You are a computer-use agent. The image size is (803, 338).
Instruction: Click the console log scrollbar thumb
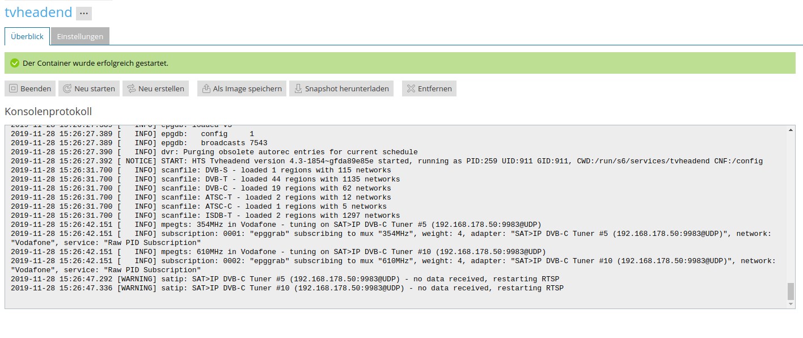pyautogui.click(x=791, y=291)
